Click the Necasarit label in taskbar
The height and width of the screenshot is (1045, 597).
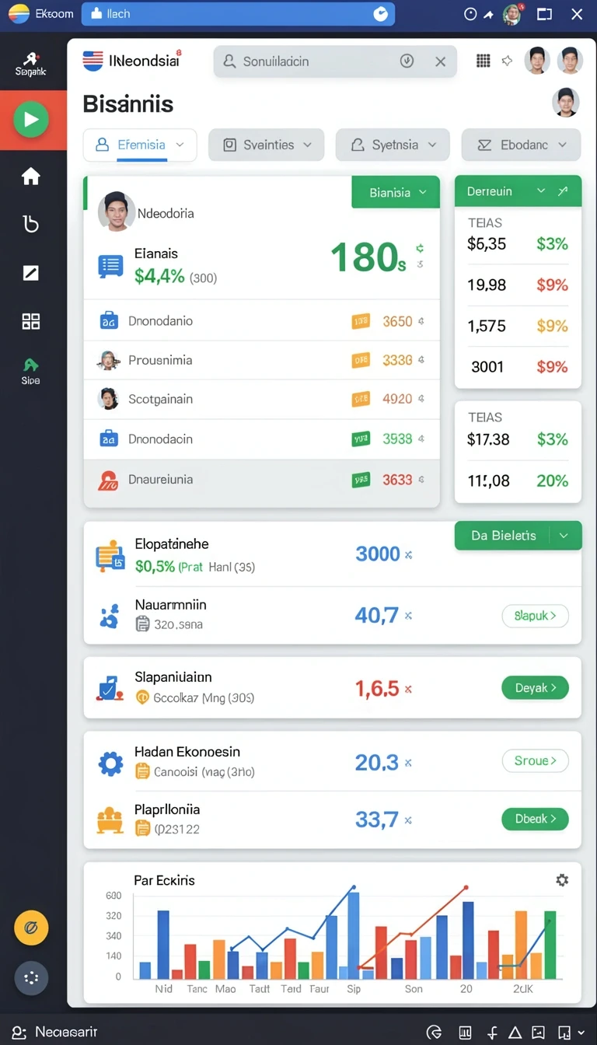click(x=66, y=1033)
